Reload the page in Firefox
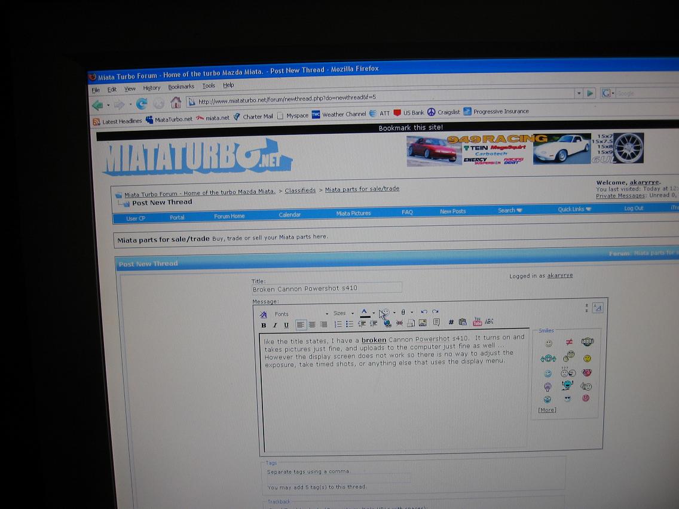The width and height of the screenshot is (679, 509). point(142,103)
